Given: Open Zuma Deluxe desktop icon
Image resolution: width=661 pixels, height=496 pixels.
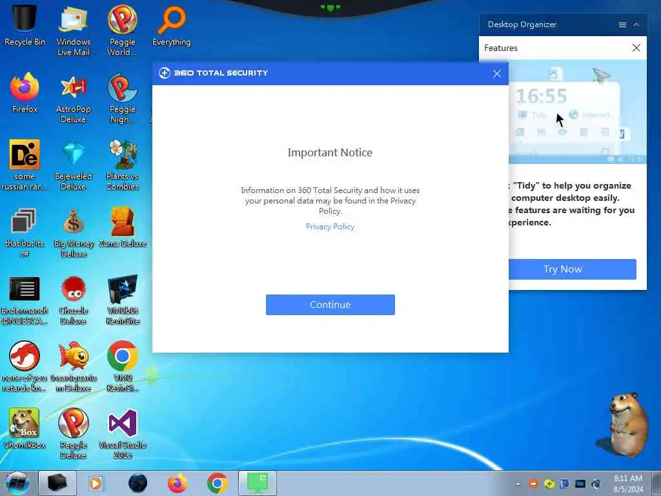Looking at the screenshot, I should pyautogui.click(x=122, y=226).
